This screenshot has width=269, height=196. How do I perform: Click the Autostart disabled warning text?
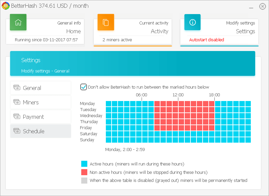pos(206,40)
